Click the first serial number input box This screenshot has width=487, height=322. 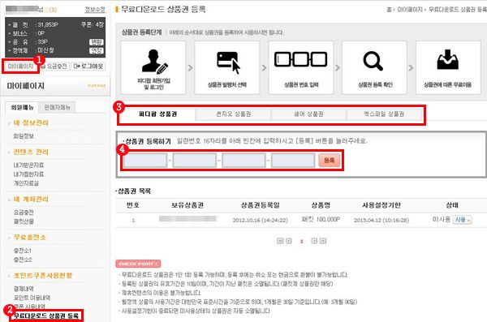[x=145, y=161]
